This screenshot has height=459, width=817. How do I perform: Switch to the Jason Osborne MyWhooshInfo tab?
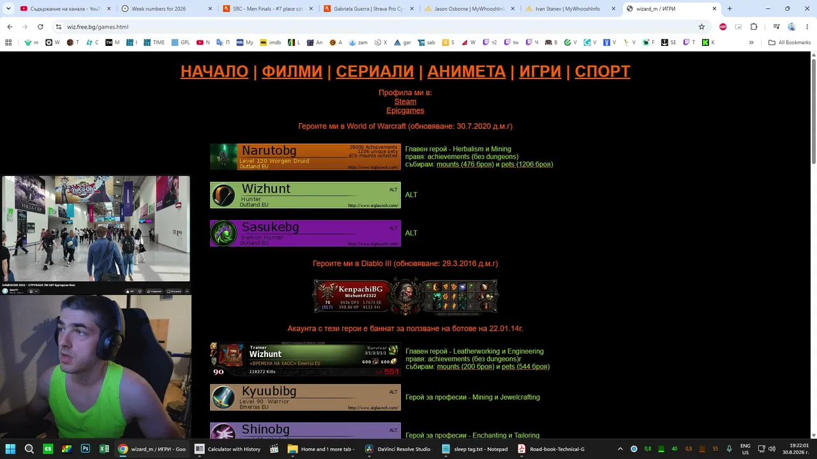click(x=470, y=9)
